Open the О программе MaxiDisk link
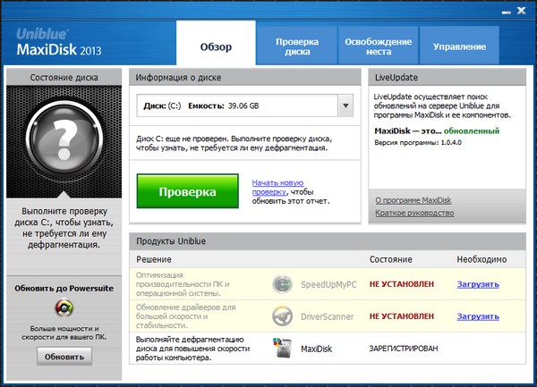The image size is (537, 387). (414, 200)
